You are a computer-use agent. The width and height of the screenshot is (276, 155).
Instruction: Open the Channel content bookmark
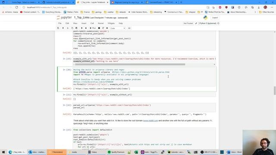click(30, 12)
